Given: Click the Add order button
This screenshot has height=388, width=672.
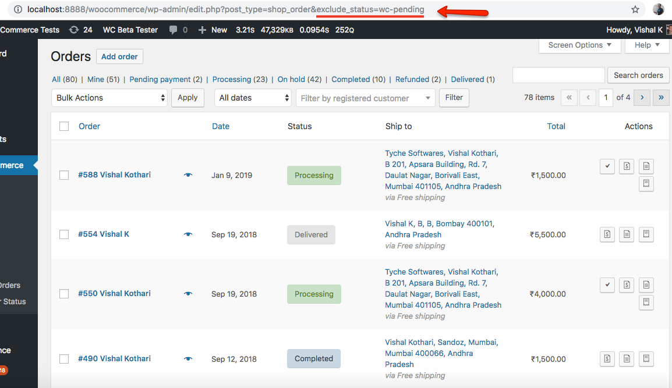Looking at the screenshot, I should 119,56.
